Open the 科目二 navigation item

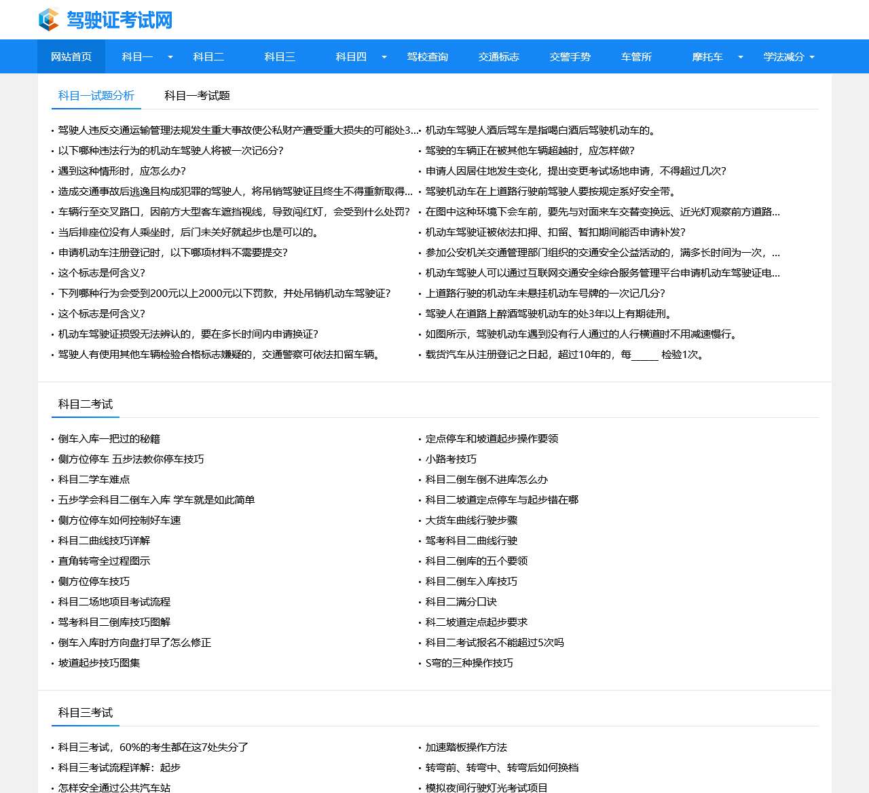[208, 57]
